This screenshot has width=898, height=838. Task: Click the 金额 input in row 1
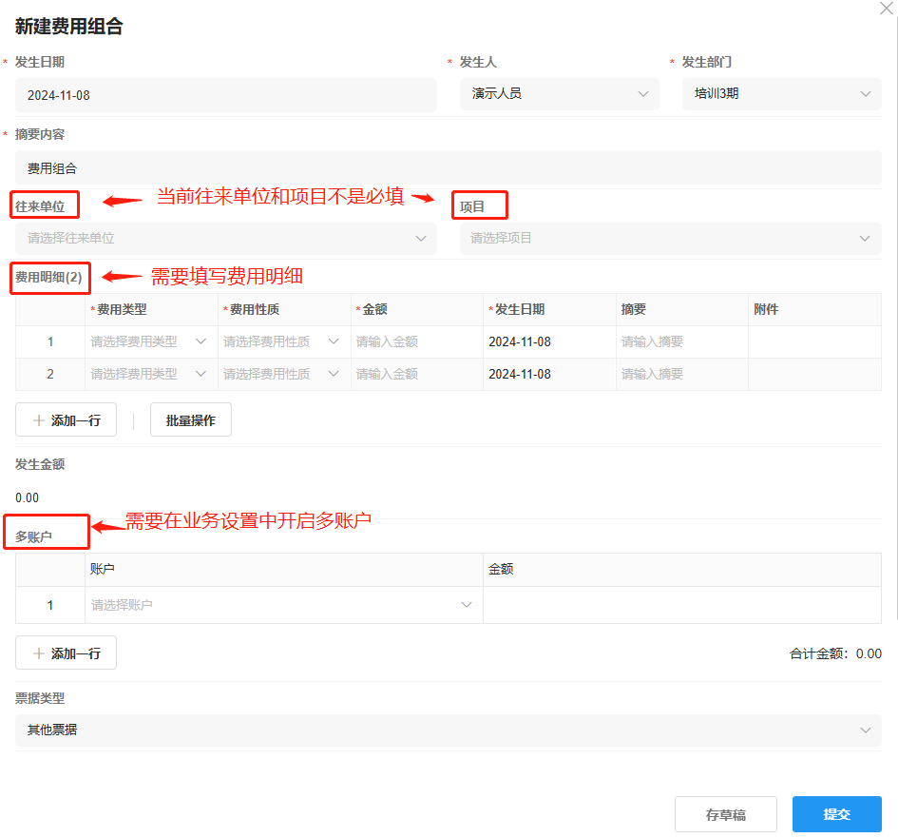tap(416, 341)
